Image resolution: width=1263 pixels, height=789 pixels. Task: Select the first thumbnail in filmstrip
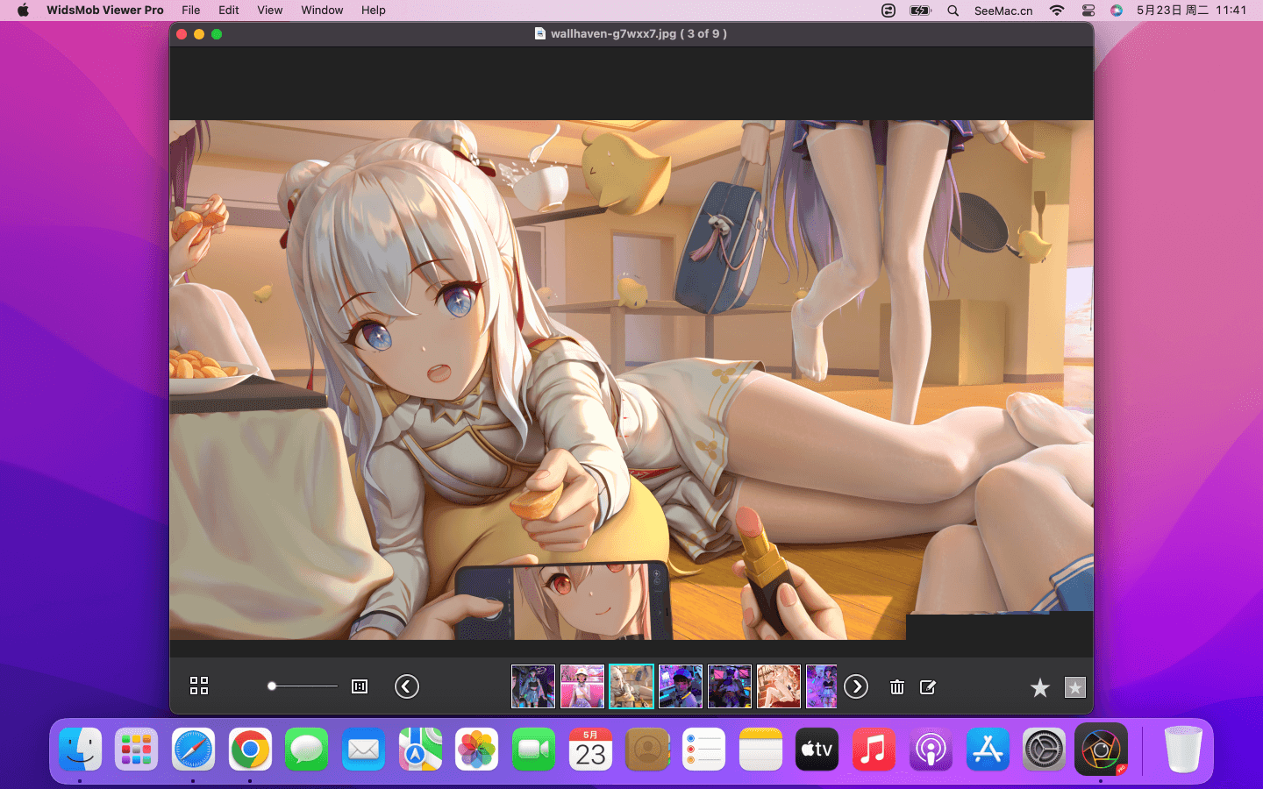tap(533, 686)
